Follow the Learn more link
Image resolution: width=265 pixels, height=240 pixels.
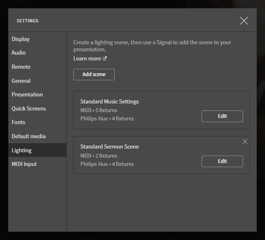pos(87,59)
